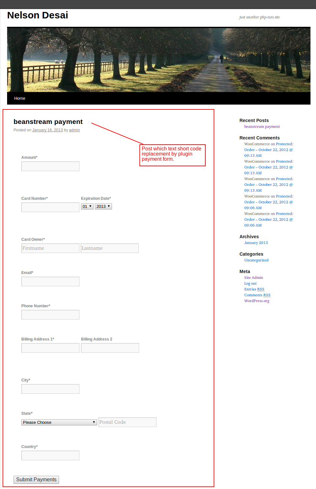Focus the Firstname card owner field
Viewport: 316px width, 489px height.
50,248
